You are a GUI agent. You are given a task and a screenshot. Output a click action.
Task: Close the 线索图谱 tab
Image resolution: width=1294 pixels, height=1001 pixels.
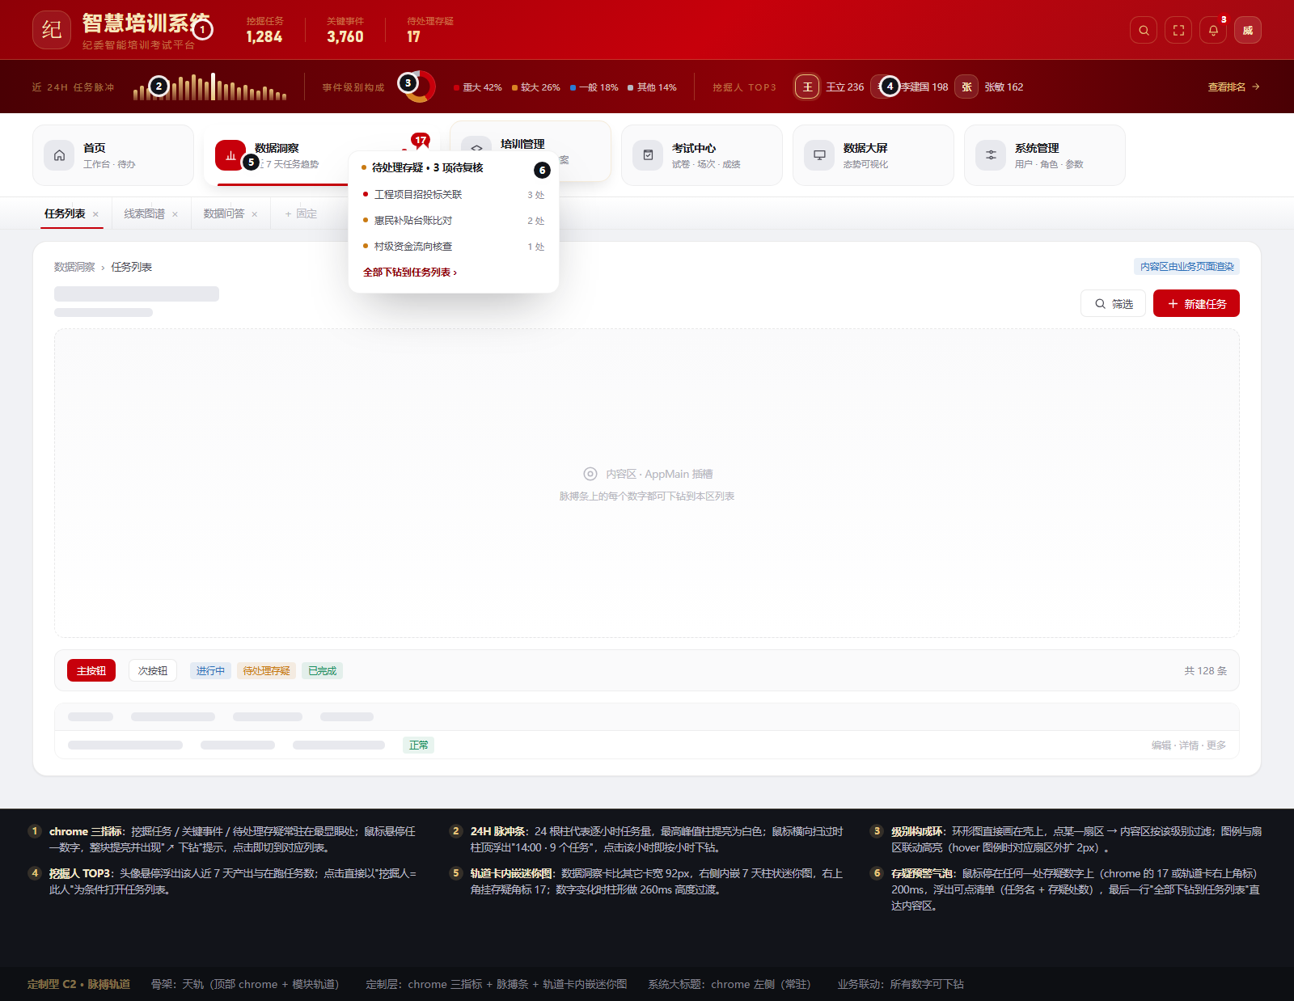(x=175, y=214)
